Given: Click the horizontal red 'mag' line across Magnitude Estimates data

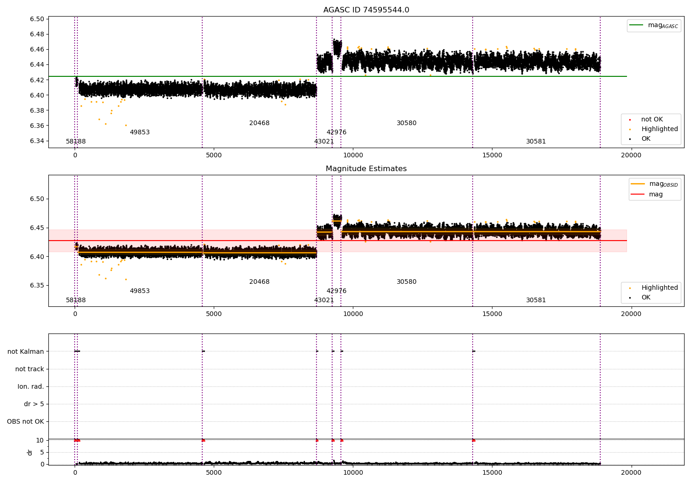Looking at the screenshot, I should coord(337,241).
